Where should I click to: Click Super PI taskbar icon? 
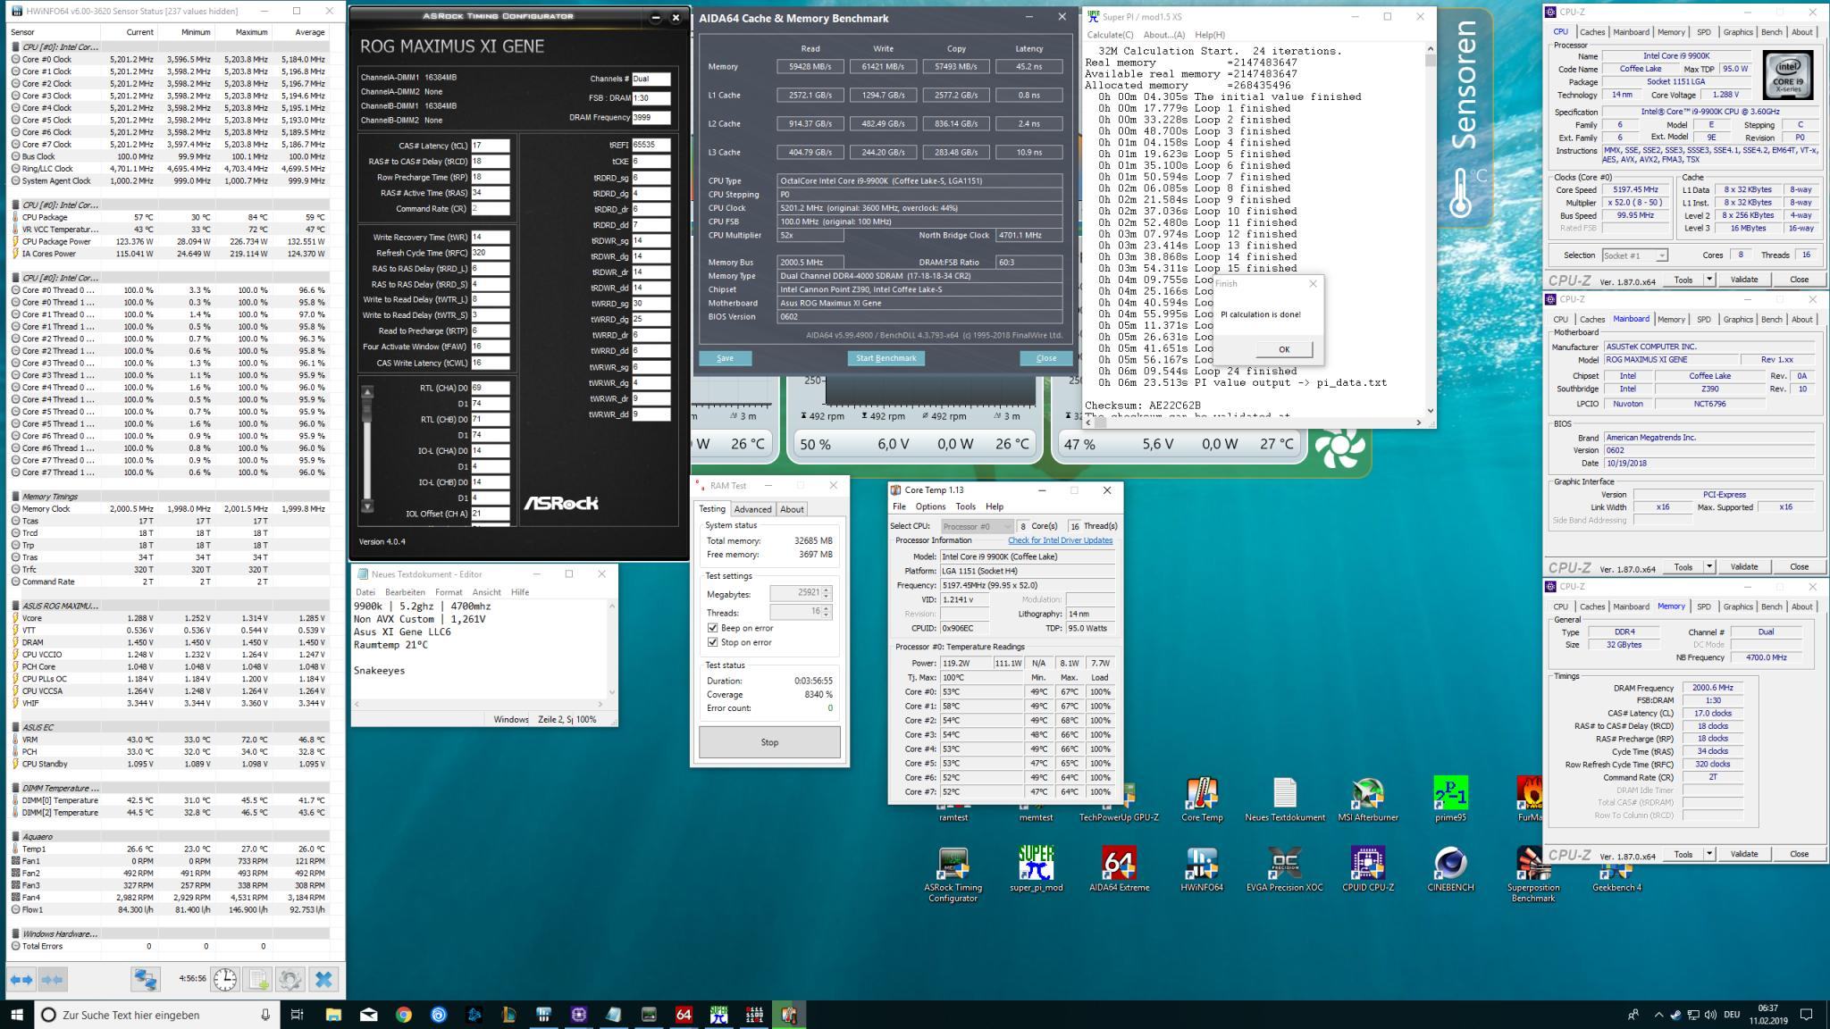(x=718, y=1015)
